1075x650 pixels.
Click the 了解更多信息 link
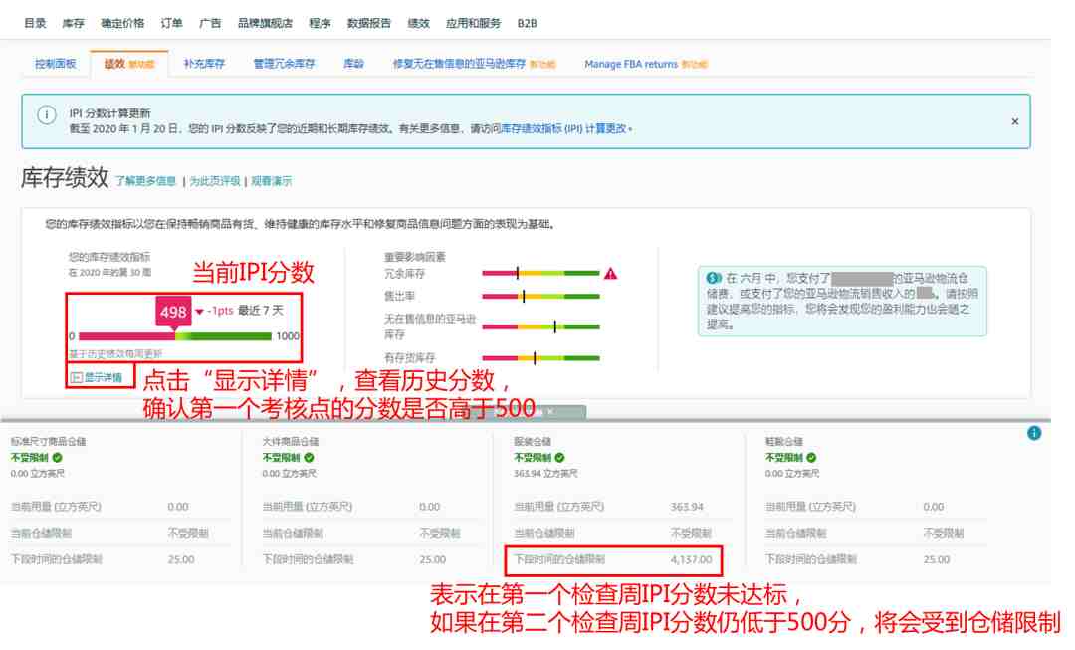point(145,181)
